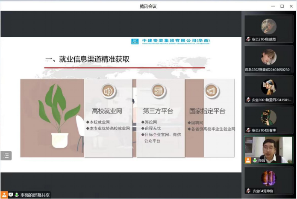Click the orange host icon at bottom-left
The height and width of the screenshot is (199, 297).
[4, 195]
